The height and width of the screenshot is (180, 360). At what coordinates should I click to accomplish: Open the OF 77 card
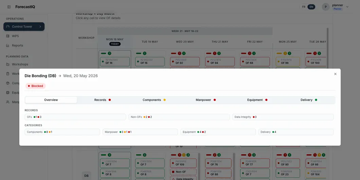255,163
